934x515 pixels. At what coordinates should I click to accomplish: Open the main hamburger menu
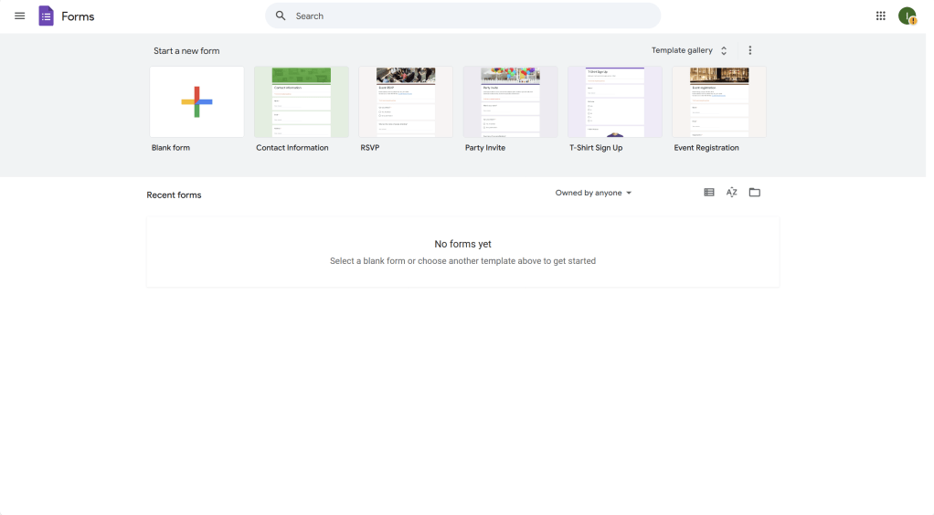coord(20,16)
